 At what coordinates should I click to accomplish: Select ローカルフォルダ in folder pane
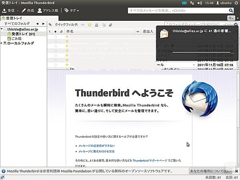click(20, 43)
